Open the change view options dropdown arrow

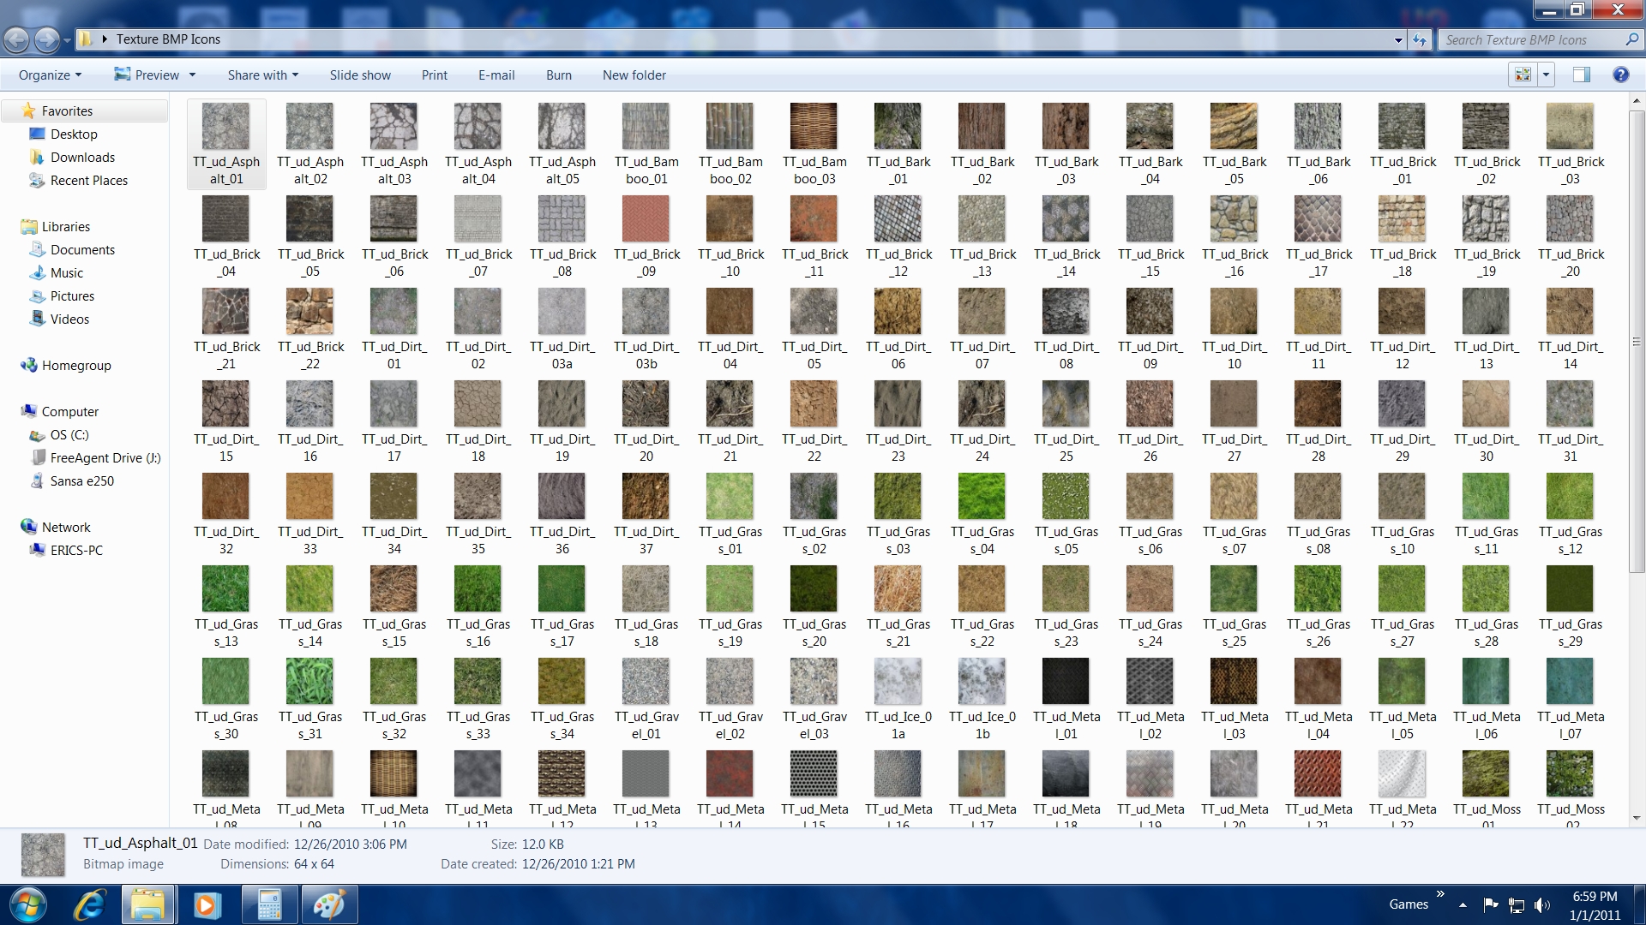click(x=1546, y=75)
